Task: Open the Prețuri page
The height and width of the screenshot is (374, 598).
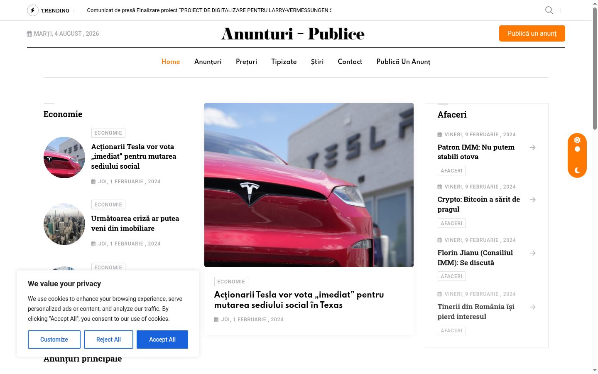Action: [x=247, y=62]
